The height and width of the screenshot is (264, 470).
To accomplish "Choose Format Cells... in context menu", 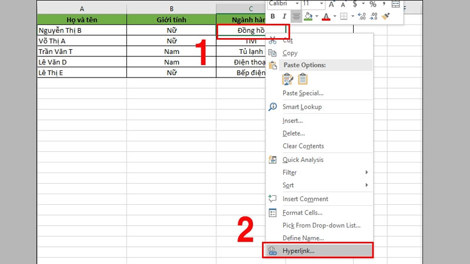I will (302, 212).
